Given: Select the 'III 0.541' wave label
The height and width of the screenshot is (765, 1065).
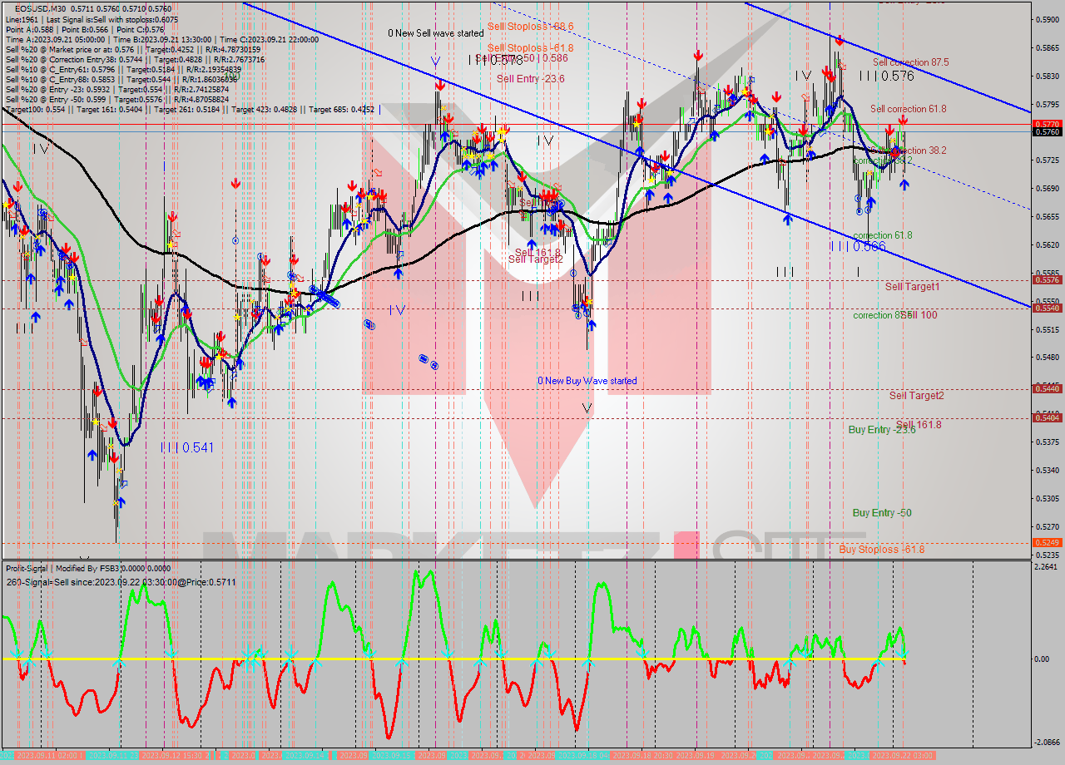Looking at the screenshot, I should [x=187, y=447].
